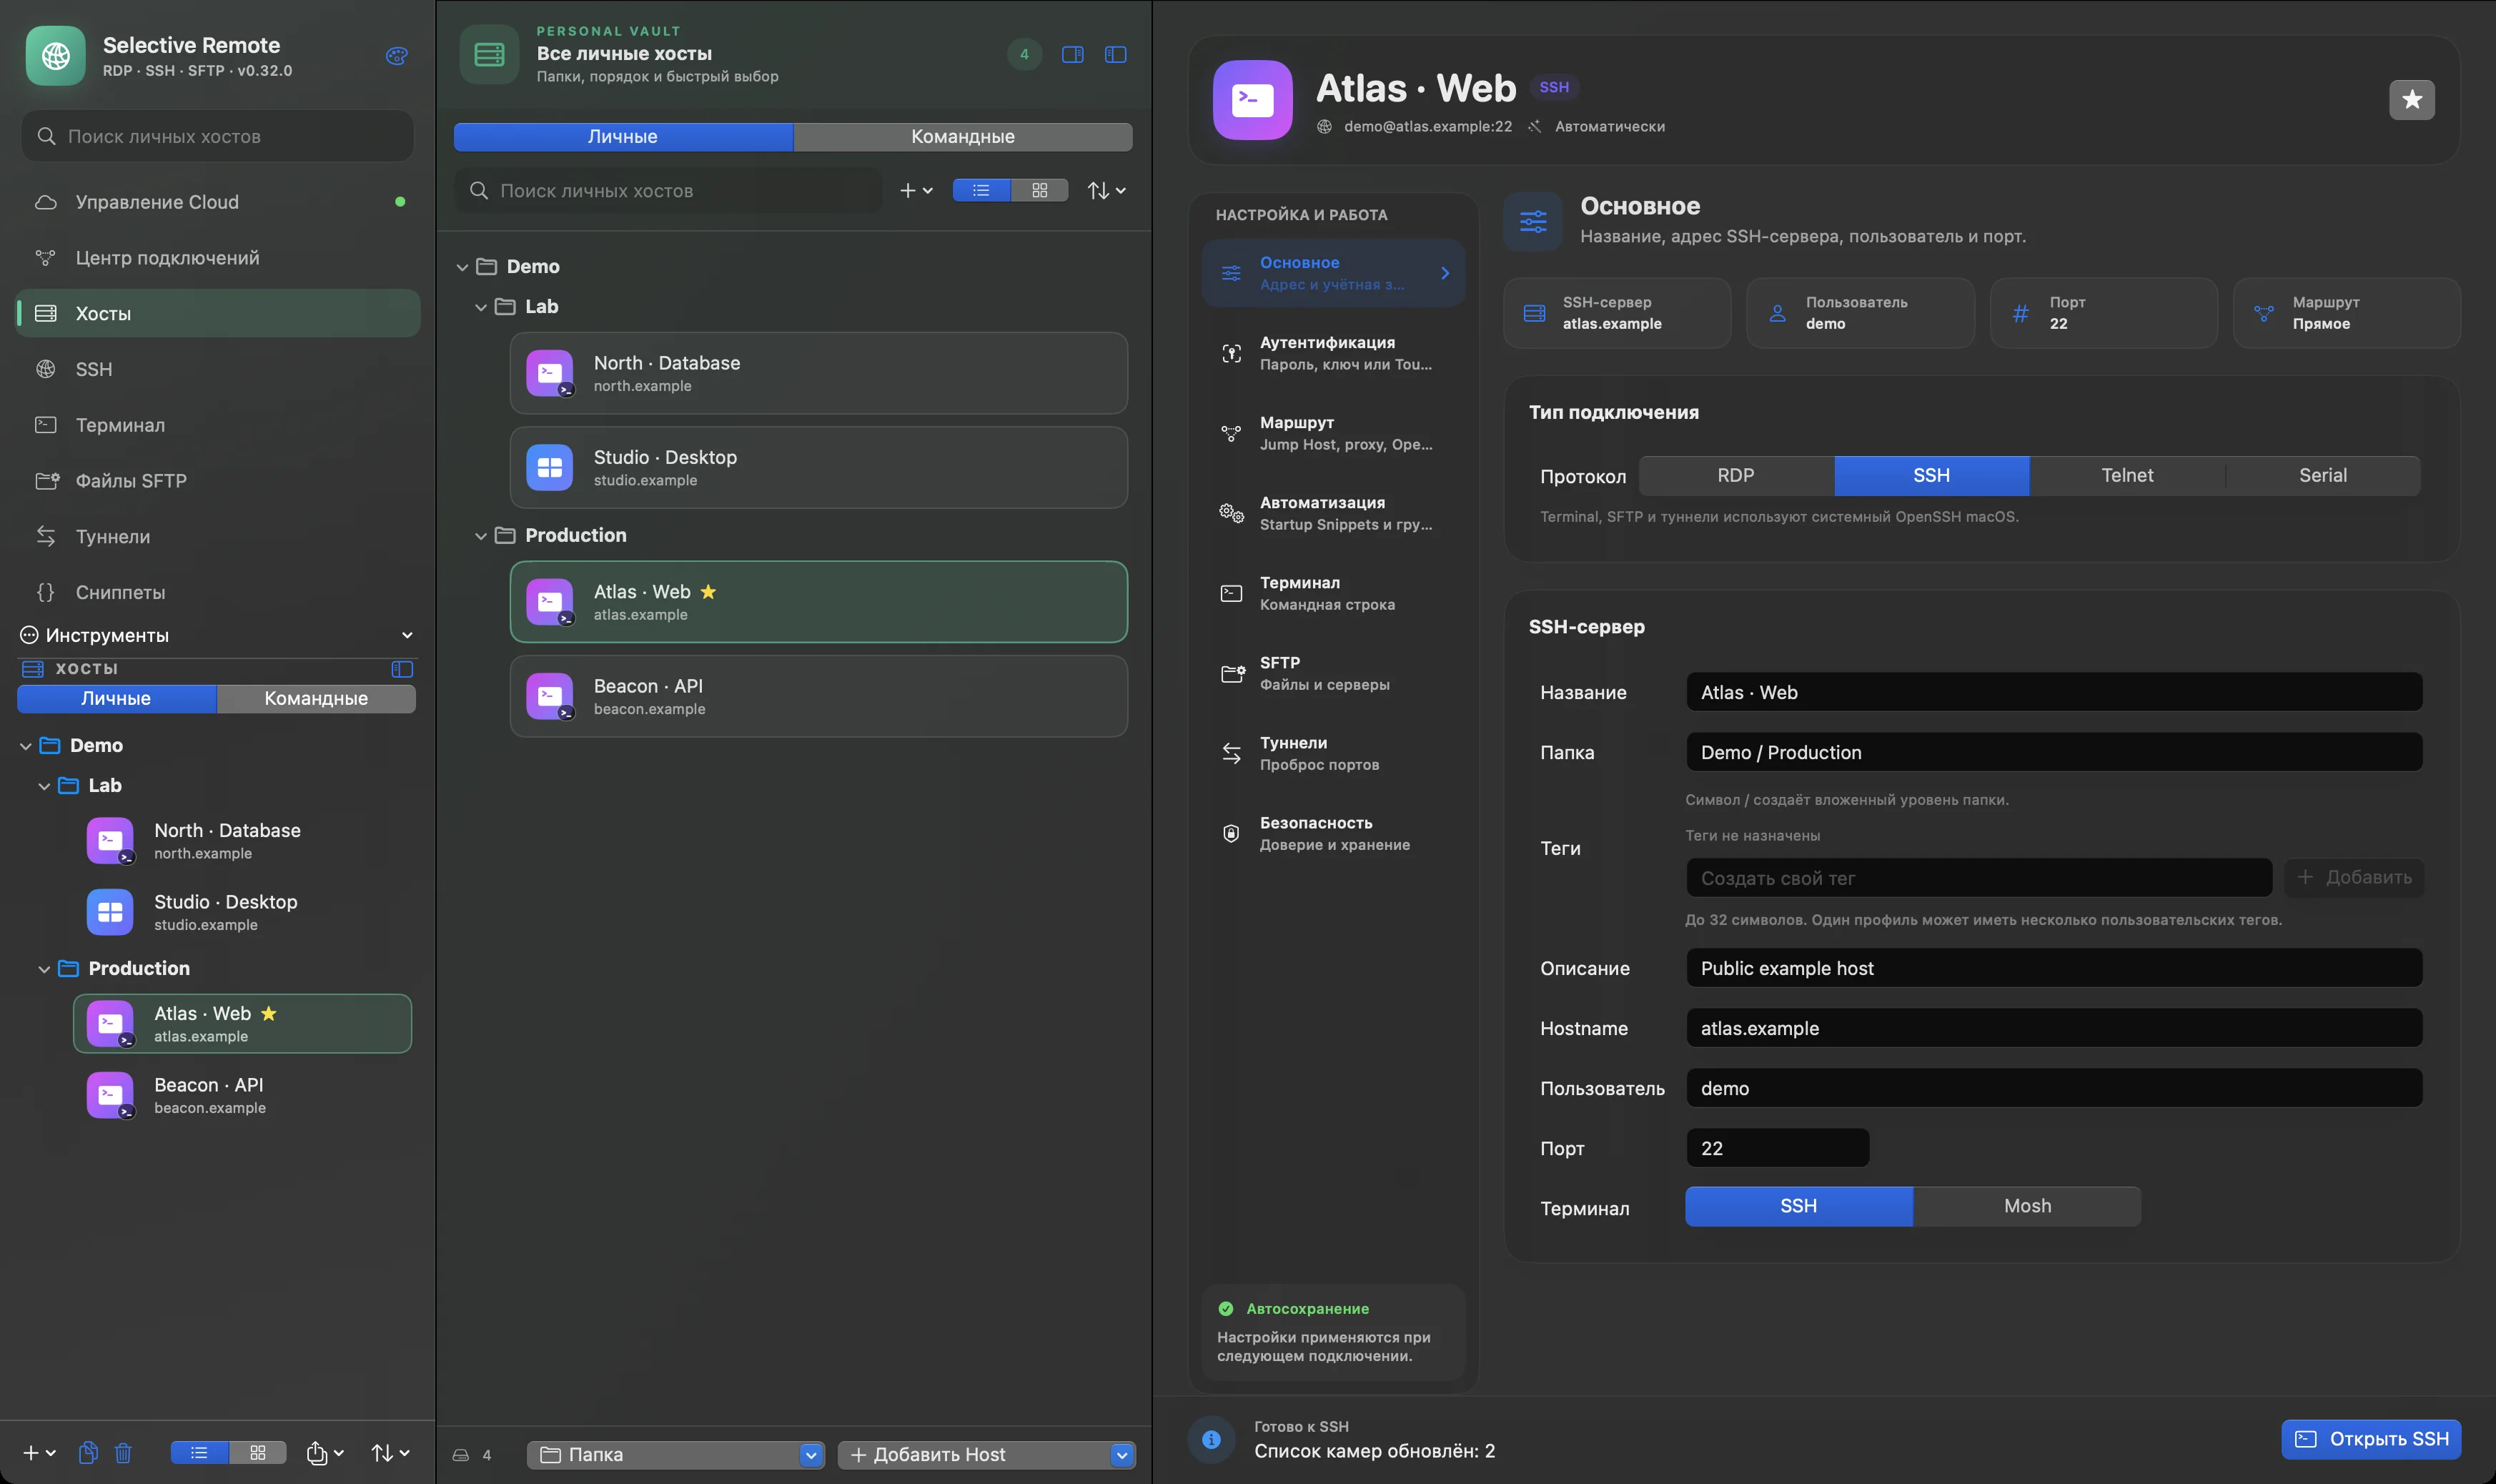Image resolution: width=2496 pixels, height=1484 pixels.
Task: Open Автоматизация settings section
Action: [1334, 513]
